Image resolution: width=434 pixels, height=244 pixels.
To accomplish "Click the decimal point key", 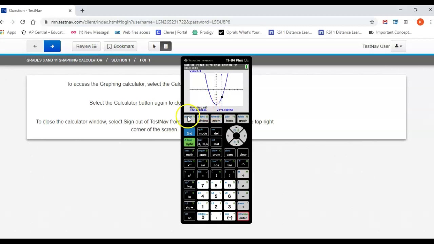I will [x=216, y=216].
